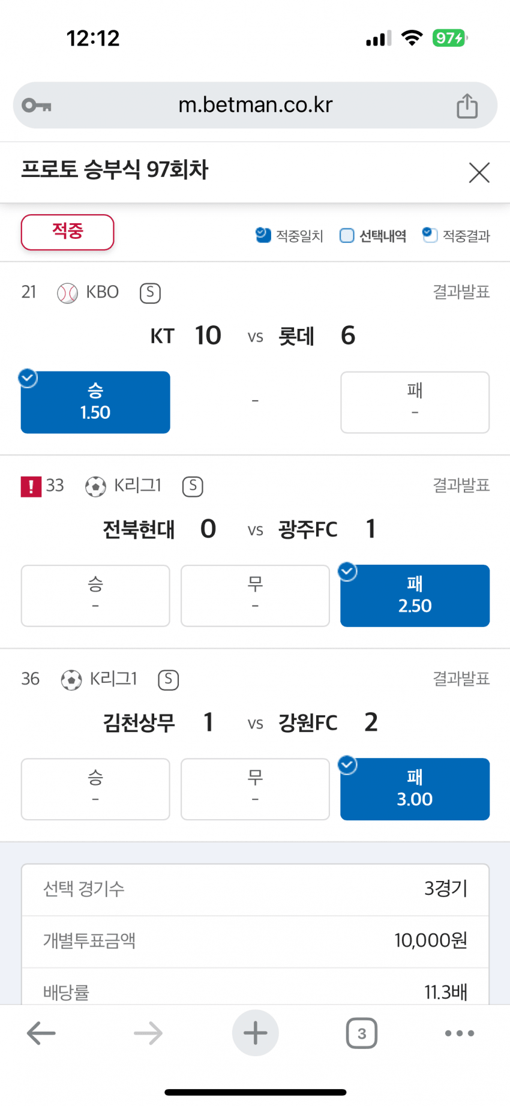Choose 무 for 전북현대 vs 광주FC
The image size is (510, 1106).
click(x=255, y=596)
